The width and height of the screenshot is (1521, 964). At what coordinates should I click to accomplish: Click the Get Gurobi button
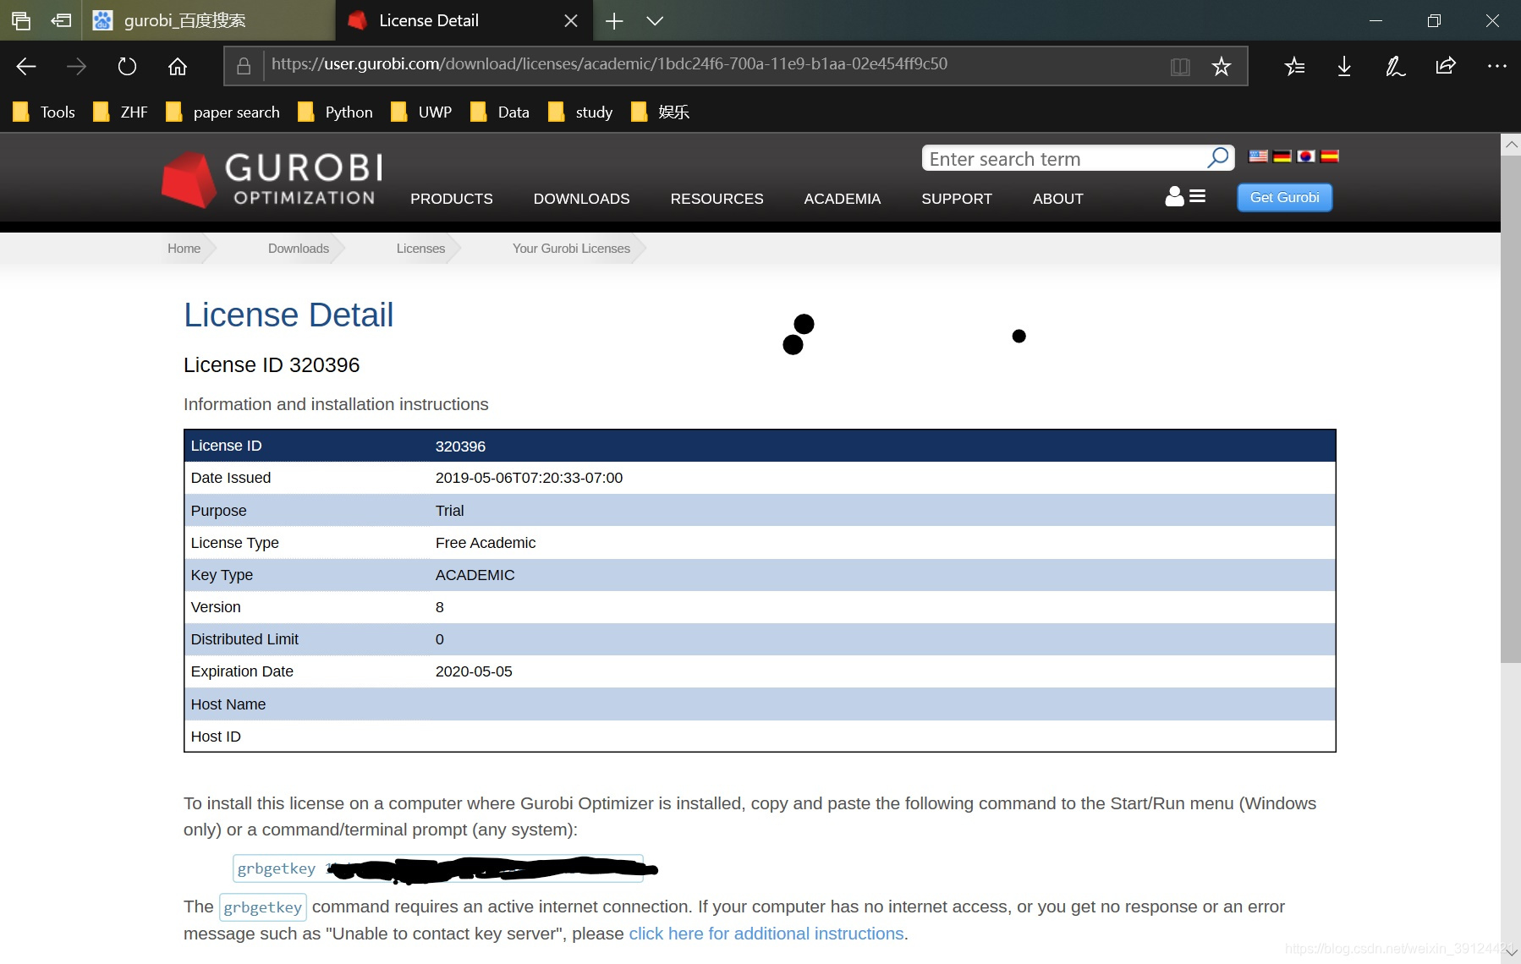tap(1284, 197)
